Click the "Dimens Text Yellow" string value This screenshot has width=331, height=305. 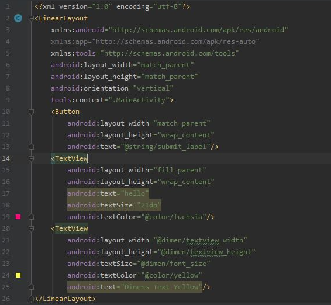(x=161, y=287)
